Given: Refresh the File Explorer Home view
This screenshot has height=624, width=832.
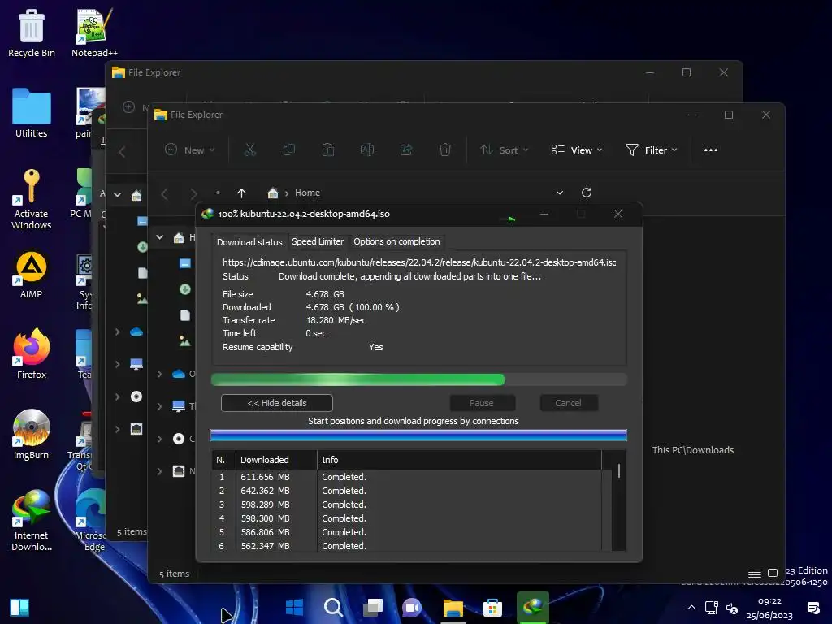Looking at the screenshot, I should pyautogui.click(x=587, y=193).
